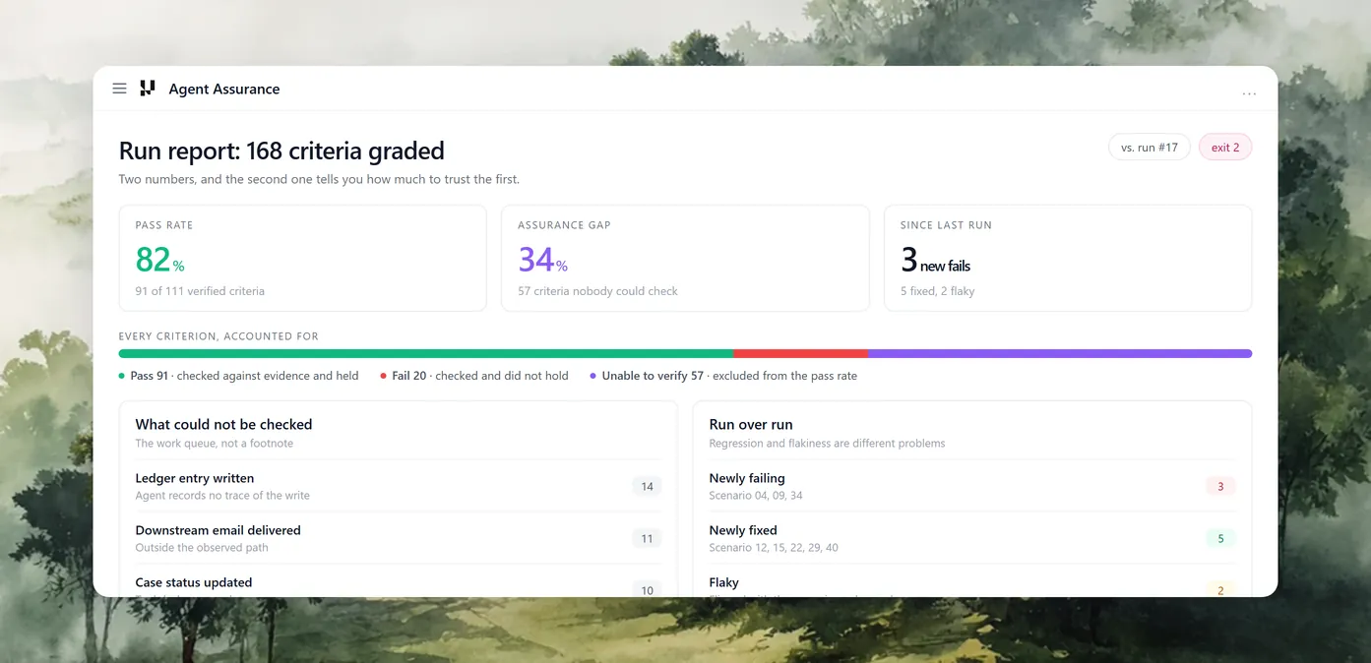Open the 'Newly failing' row
The height and width of the screenshot is (663, 1371).
coord(972,486)
